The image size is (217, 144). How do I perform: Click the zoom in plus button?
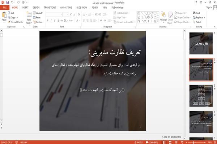205,142
